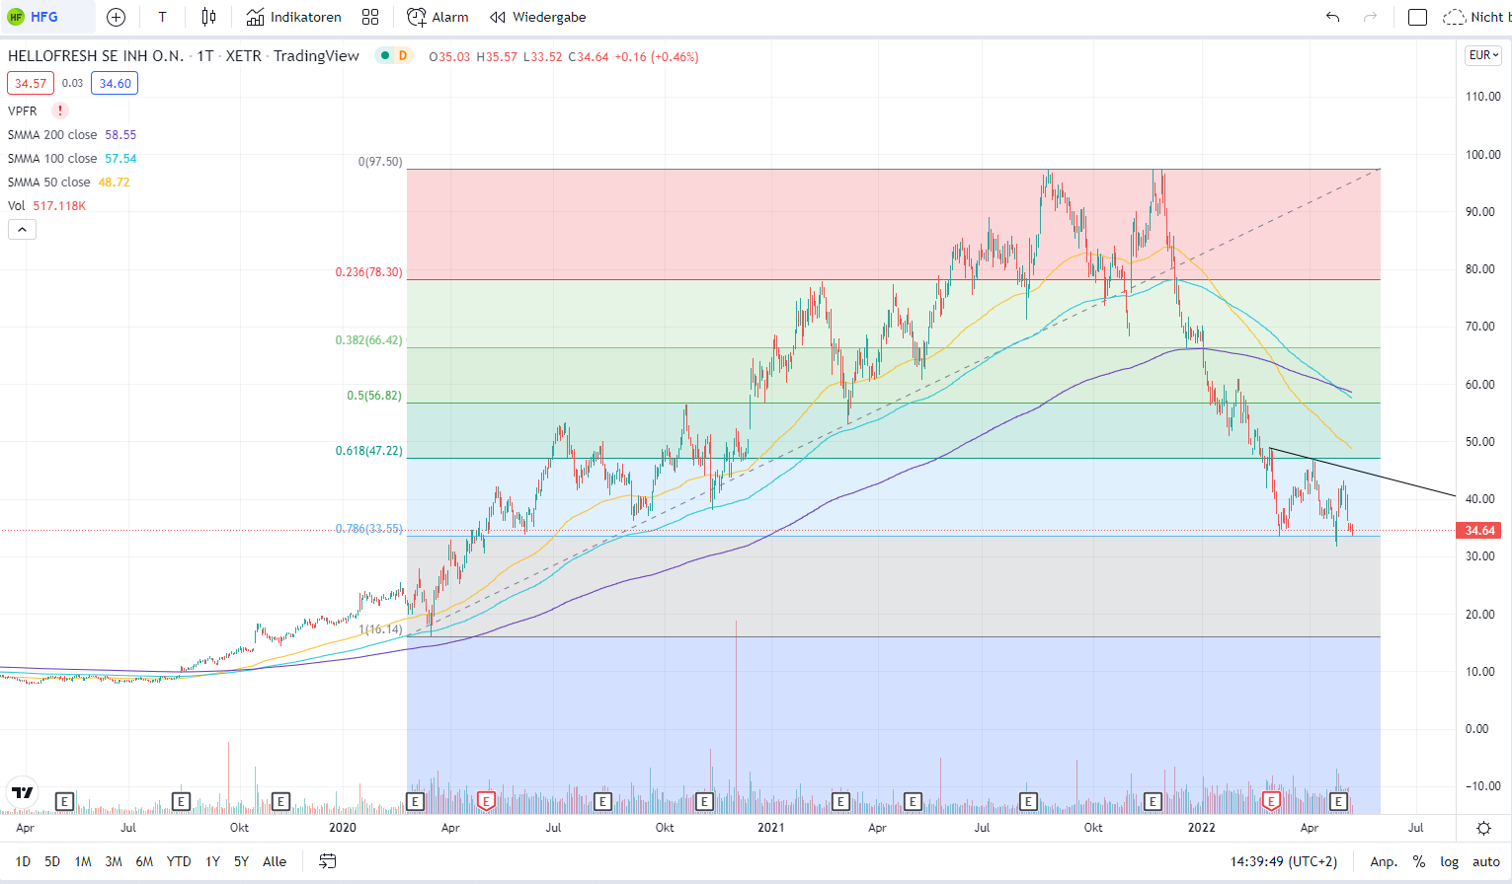Set time range to 6M
Screen dimensions: 1512x884
point(144,861)
